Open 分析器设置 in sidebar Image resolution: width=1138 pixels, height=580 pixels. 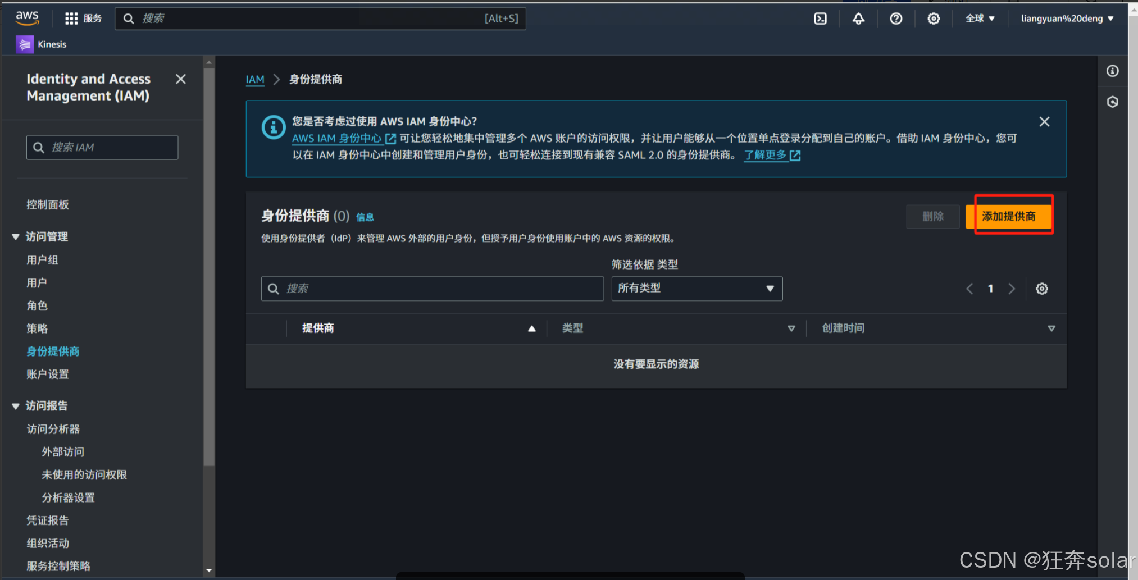[68, 497]
